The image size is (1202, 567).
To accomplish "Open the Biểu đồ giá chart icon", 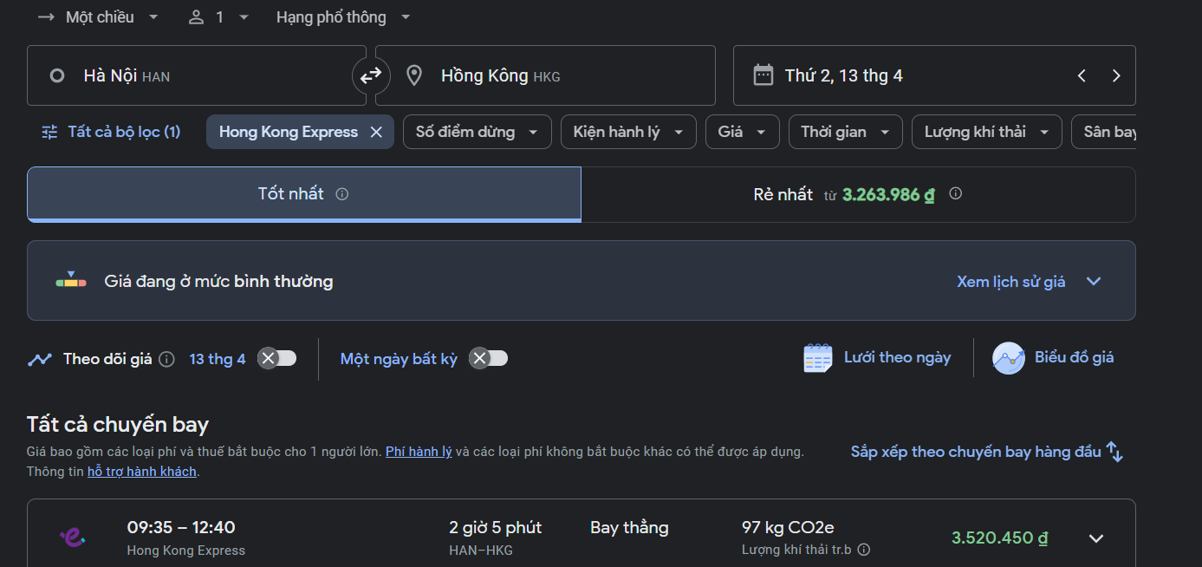I will [x=1008, y=357].
